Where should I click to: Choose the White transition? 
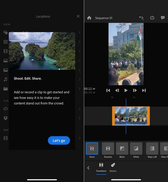pyautogui.click(x=136, y=148)
